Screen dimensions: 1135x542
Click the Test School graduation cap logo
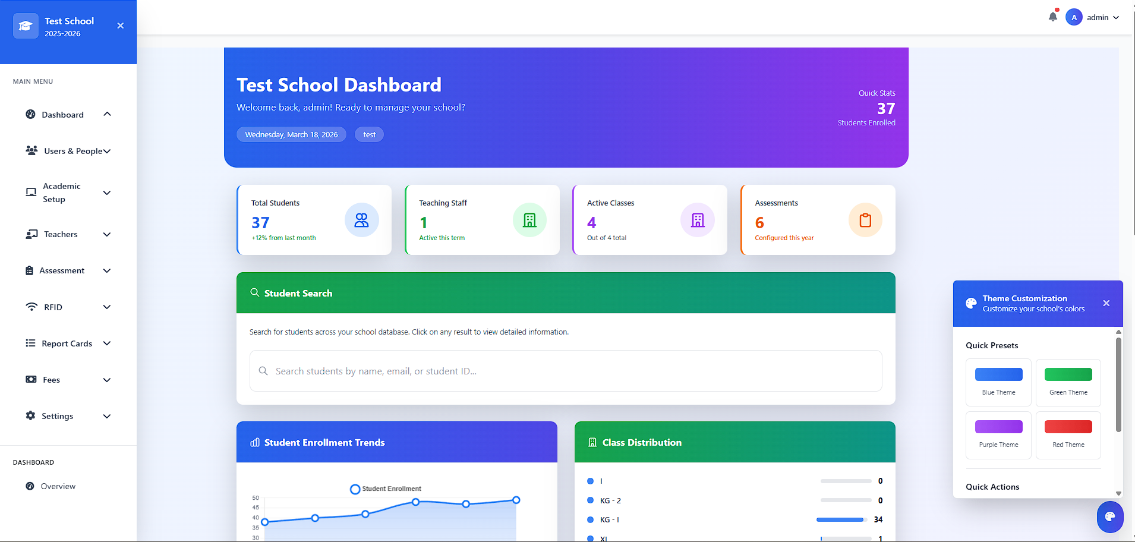point(26,26)
